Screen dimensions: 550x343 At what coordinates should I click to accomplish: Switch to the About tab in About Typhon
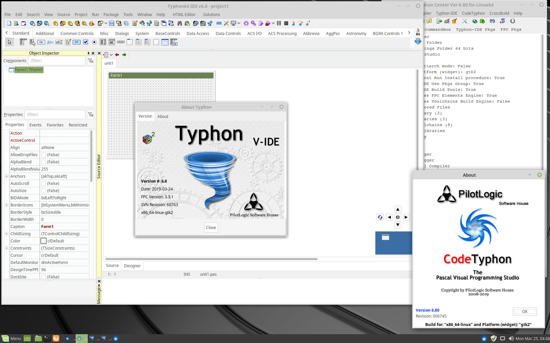(163, 116)
